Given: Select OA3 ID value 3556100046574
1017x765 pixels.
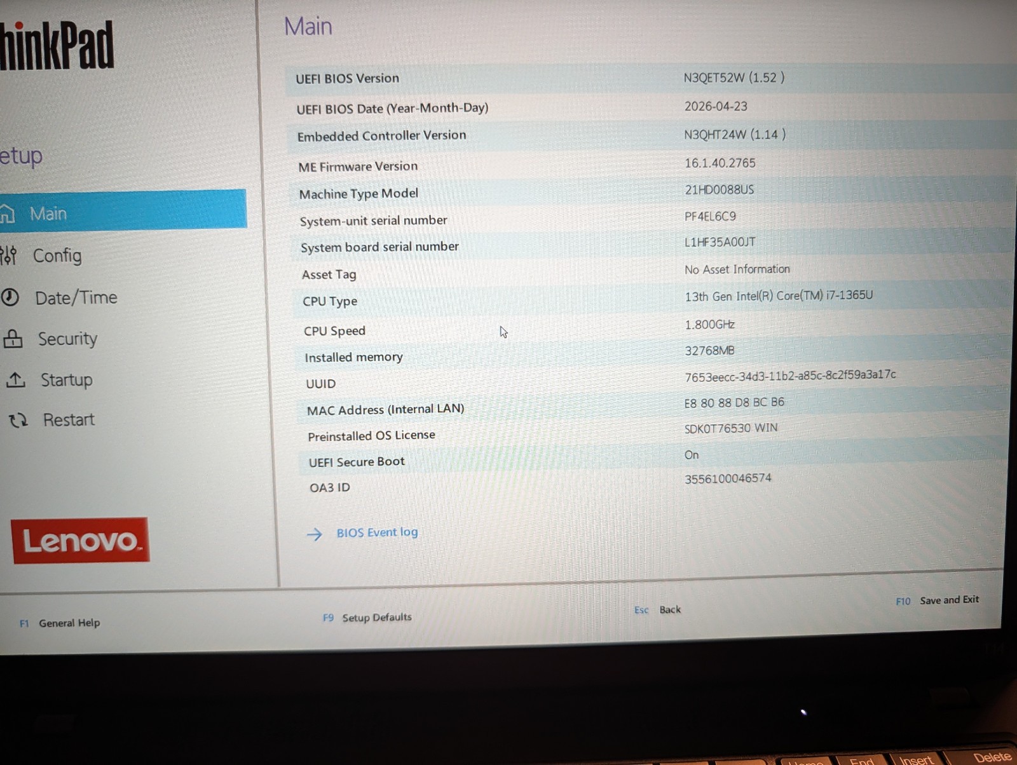Looking at the screenshot, I should [728, 478].
